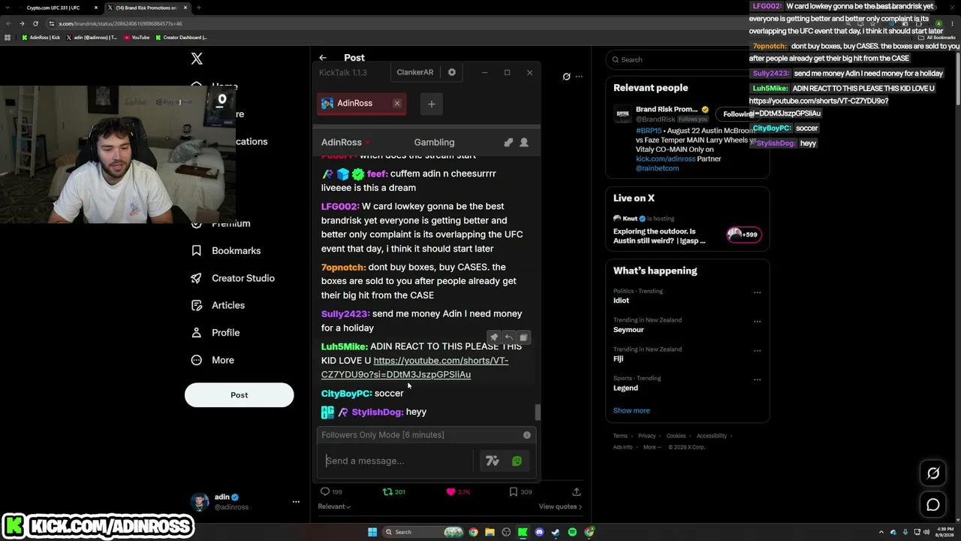Open Steam from the taskbar
Viewport: 961px width, 541px height.
pos(556,532)
